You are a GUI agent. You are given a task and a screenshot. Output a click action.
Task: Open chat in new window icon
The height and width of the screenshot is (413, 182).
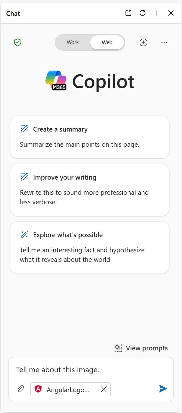coord(128,13)
